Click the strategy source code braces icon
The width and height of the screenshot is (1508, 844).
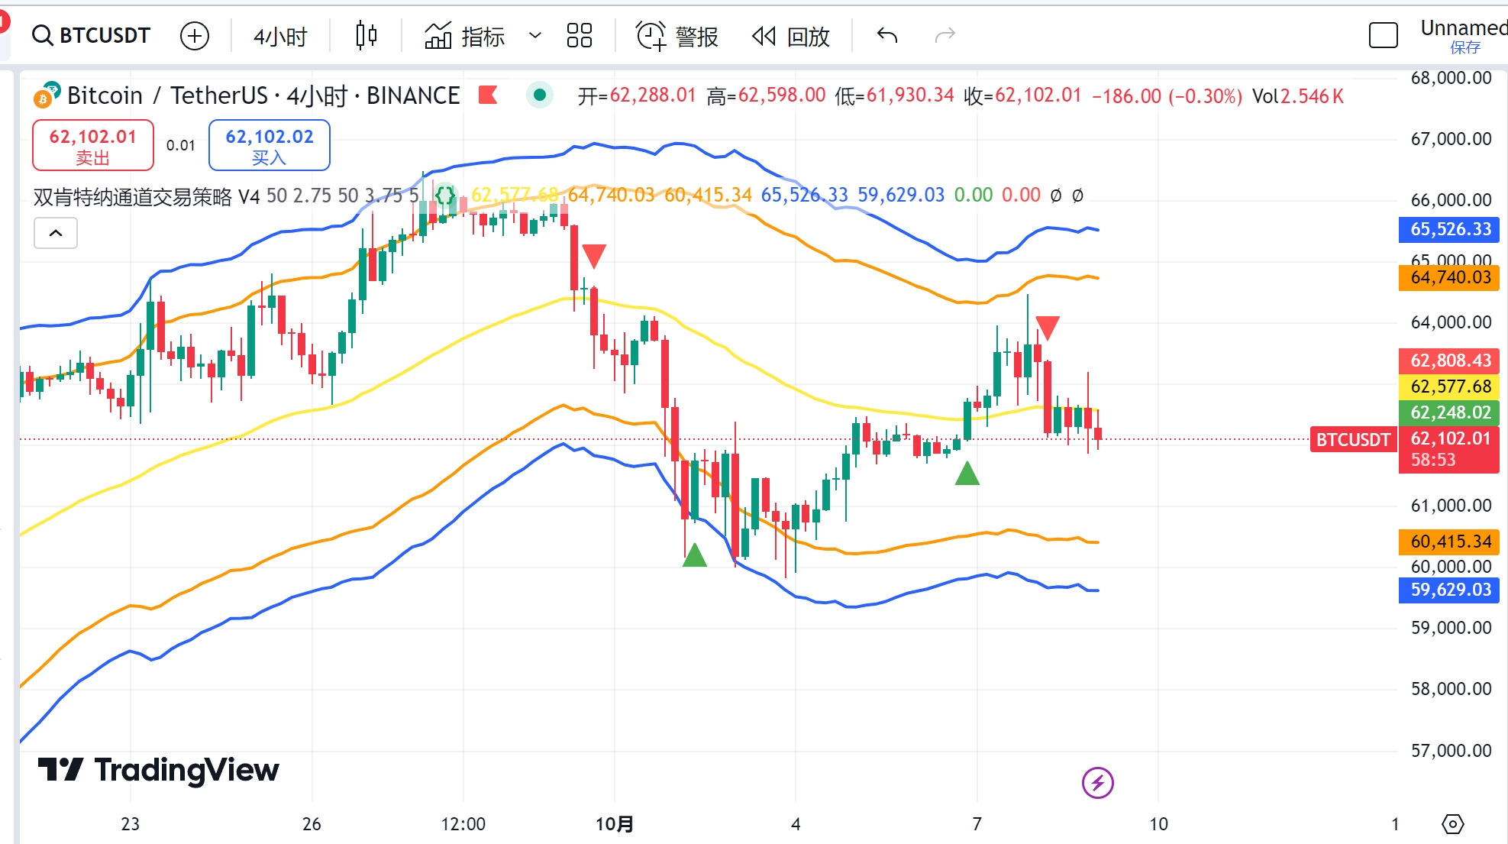445,196
